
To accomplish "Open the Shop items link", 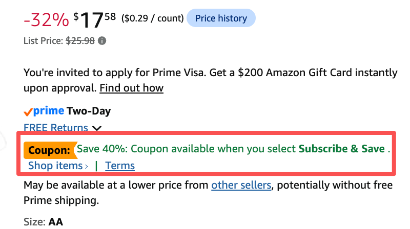I will coord(55,166).
